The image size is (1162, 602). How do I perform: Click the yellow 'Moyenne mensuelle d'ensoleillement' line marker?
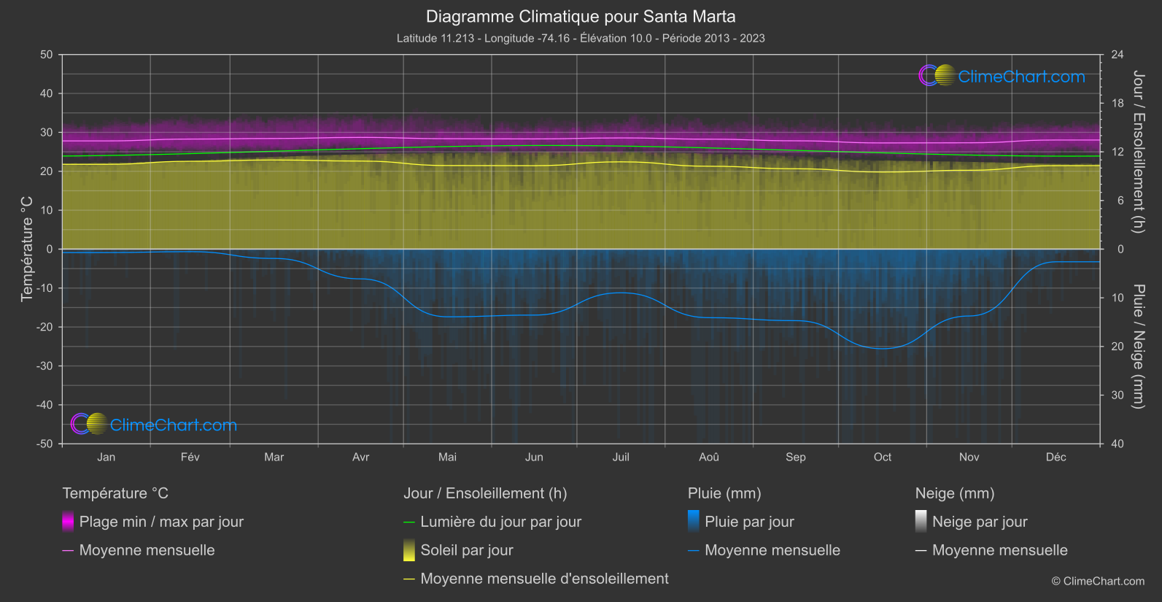[409, 579]
